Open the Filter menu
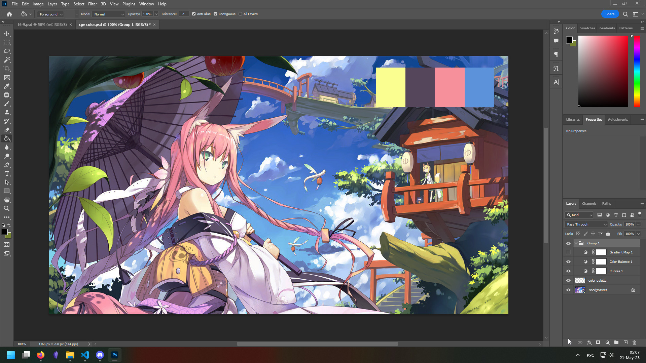 tap(92, 4)
